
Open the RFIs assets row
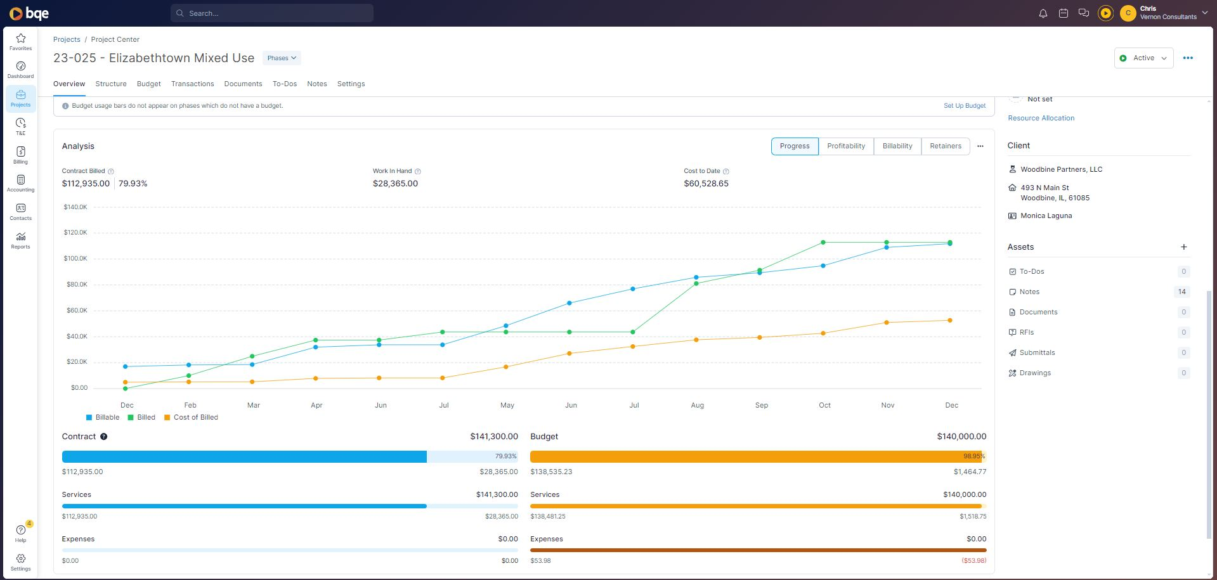[x=1099, y=332]
